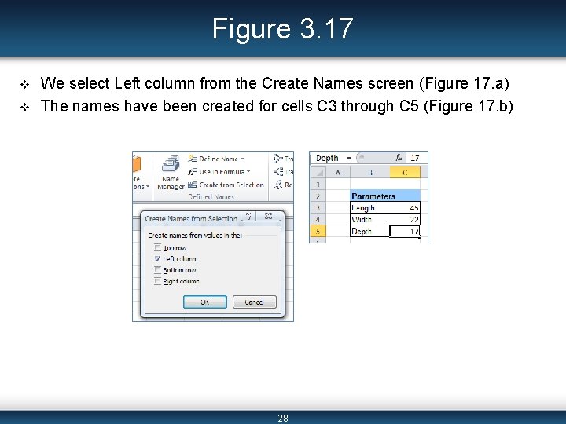Click the Parameters header cell
Screen dimensions: 566x424
coord(385,196)
